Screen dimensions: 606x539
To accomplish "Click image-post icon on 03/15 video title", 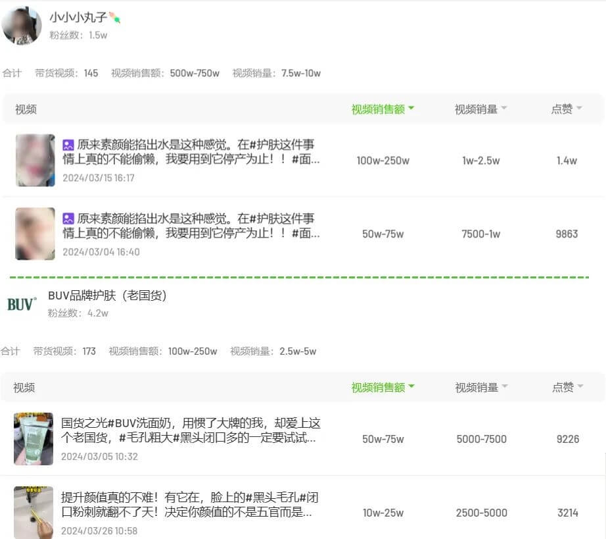I will point(68,145).
